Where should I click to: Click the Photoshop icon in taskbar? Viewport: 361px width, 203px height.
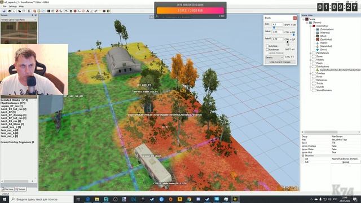(x=134, y=199)
